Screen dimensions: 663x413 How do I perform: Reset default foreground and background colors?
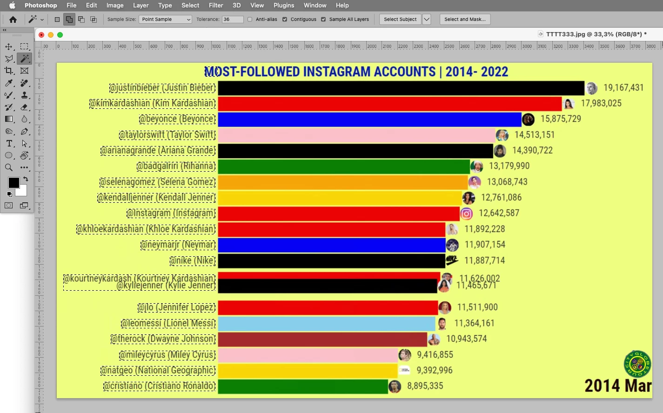click(9, 194)
